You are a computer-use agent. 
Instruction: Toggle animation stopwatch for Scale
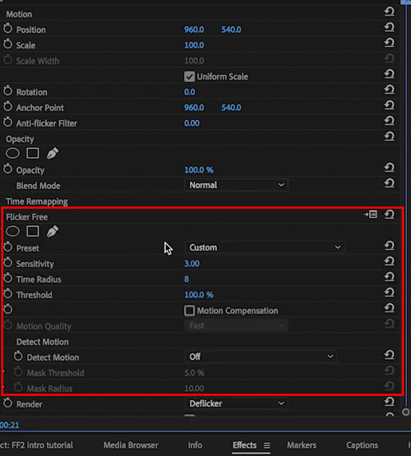tap(8, 44)
